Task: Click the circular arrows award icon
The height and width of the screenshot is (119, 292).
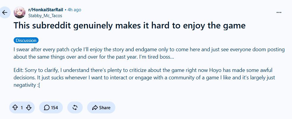Action: [75, 107]
